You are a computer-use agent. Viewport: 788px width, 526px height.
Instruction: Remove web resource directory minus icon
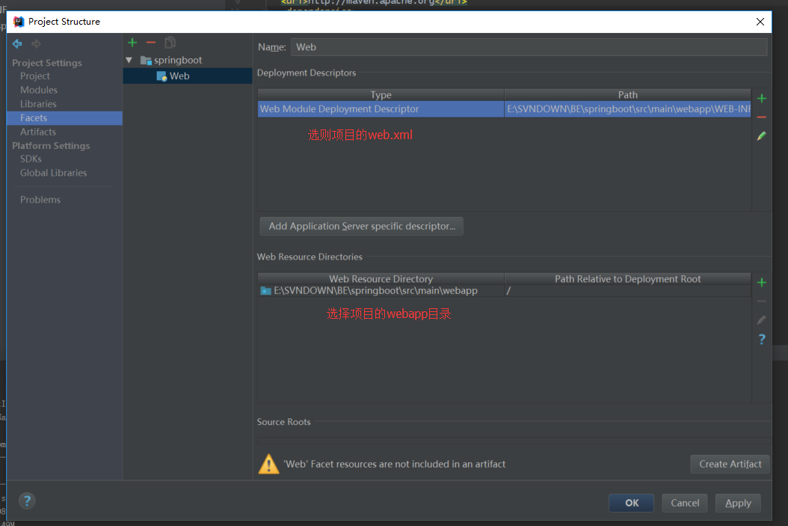tap(762, 302)
